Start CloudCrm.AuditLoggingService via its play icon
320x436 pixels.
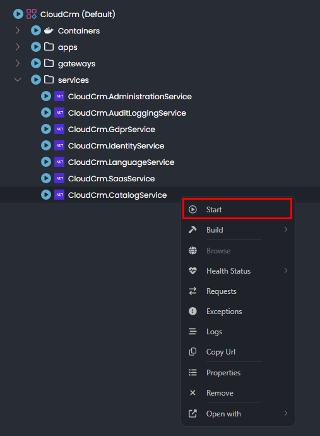[46, 112]
